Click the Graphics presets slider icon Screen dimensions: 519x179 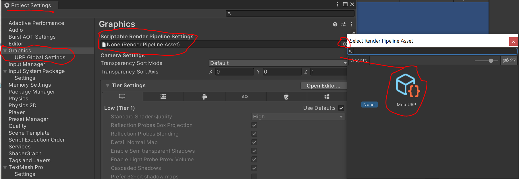point(343,24)
